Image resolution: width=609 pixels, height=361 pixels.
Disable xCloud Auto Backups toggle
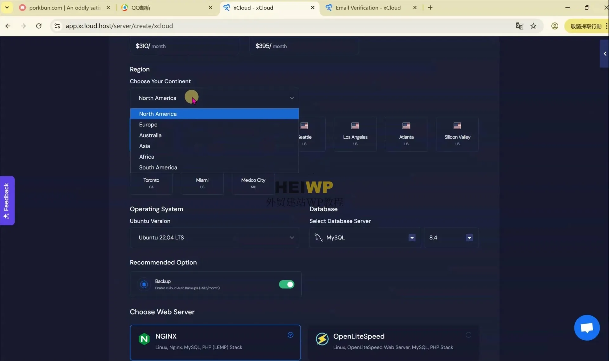click(286, 284)
